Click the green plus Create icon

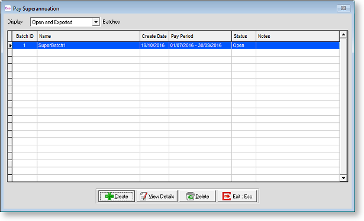109,196
